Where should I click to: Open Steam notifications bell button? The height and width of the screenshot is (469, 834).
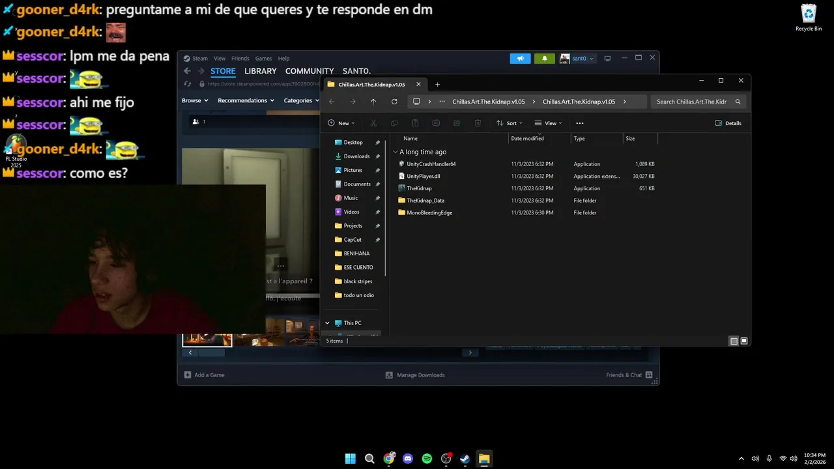coord(545,59)
